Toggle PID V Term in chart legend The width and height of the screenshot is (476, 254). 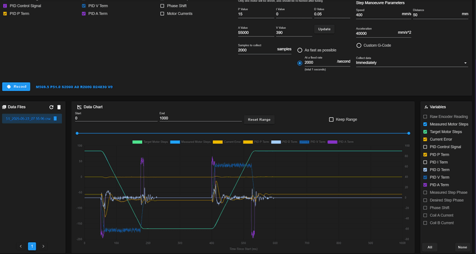point(313,142)
